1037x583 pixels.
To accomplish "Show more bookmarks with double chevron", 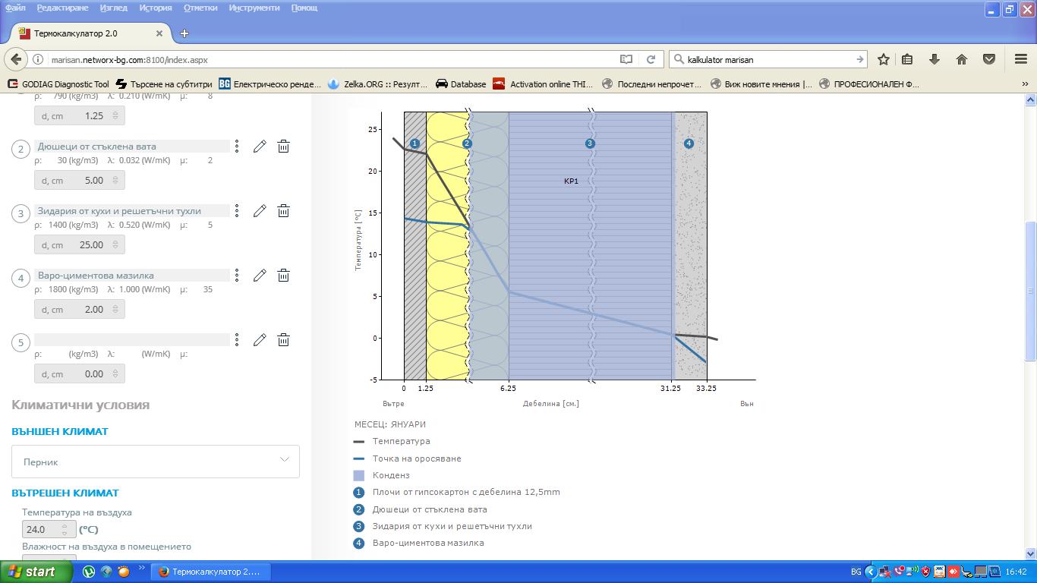I will (x=1025, y=84).
